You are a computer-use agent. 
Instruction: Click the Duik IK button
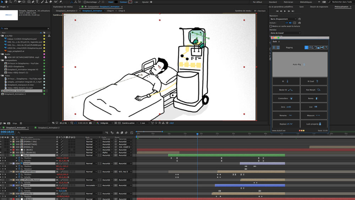click(x=286, y=81)
